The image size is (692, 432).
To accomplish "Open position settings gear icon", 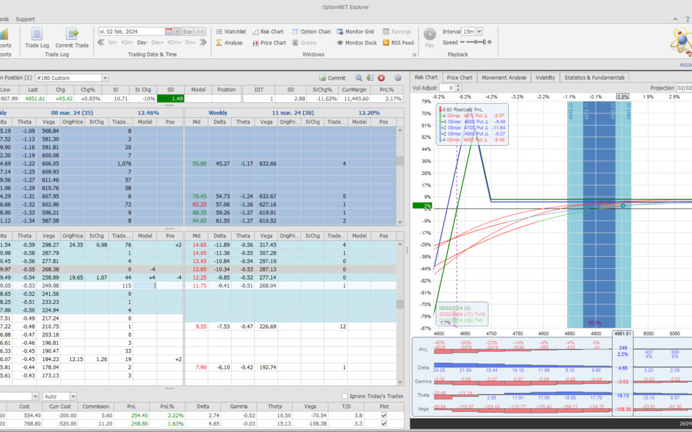I will click(398, 77).
